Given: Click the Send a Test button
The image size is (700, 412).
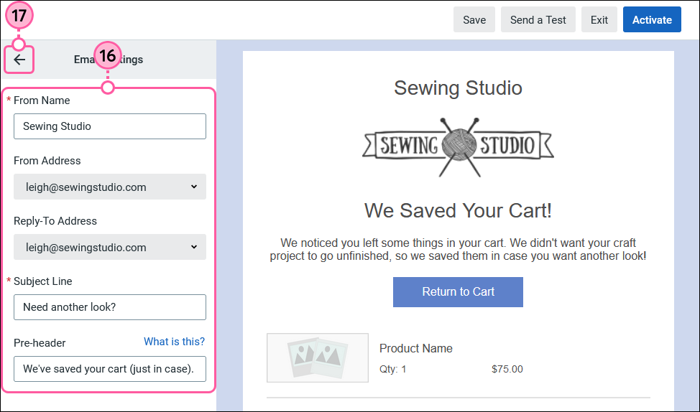Looking at the screenshot, I should pos(538,19).
